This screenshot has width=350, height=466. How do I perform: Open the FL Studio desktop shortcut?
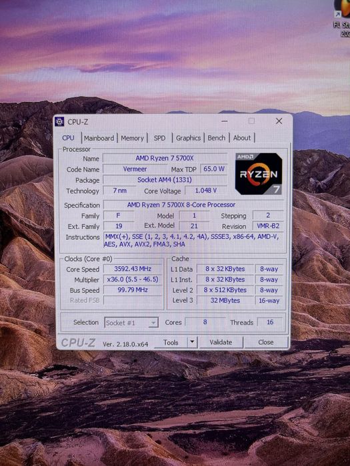[343, 18]
